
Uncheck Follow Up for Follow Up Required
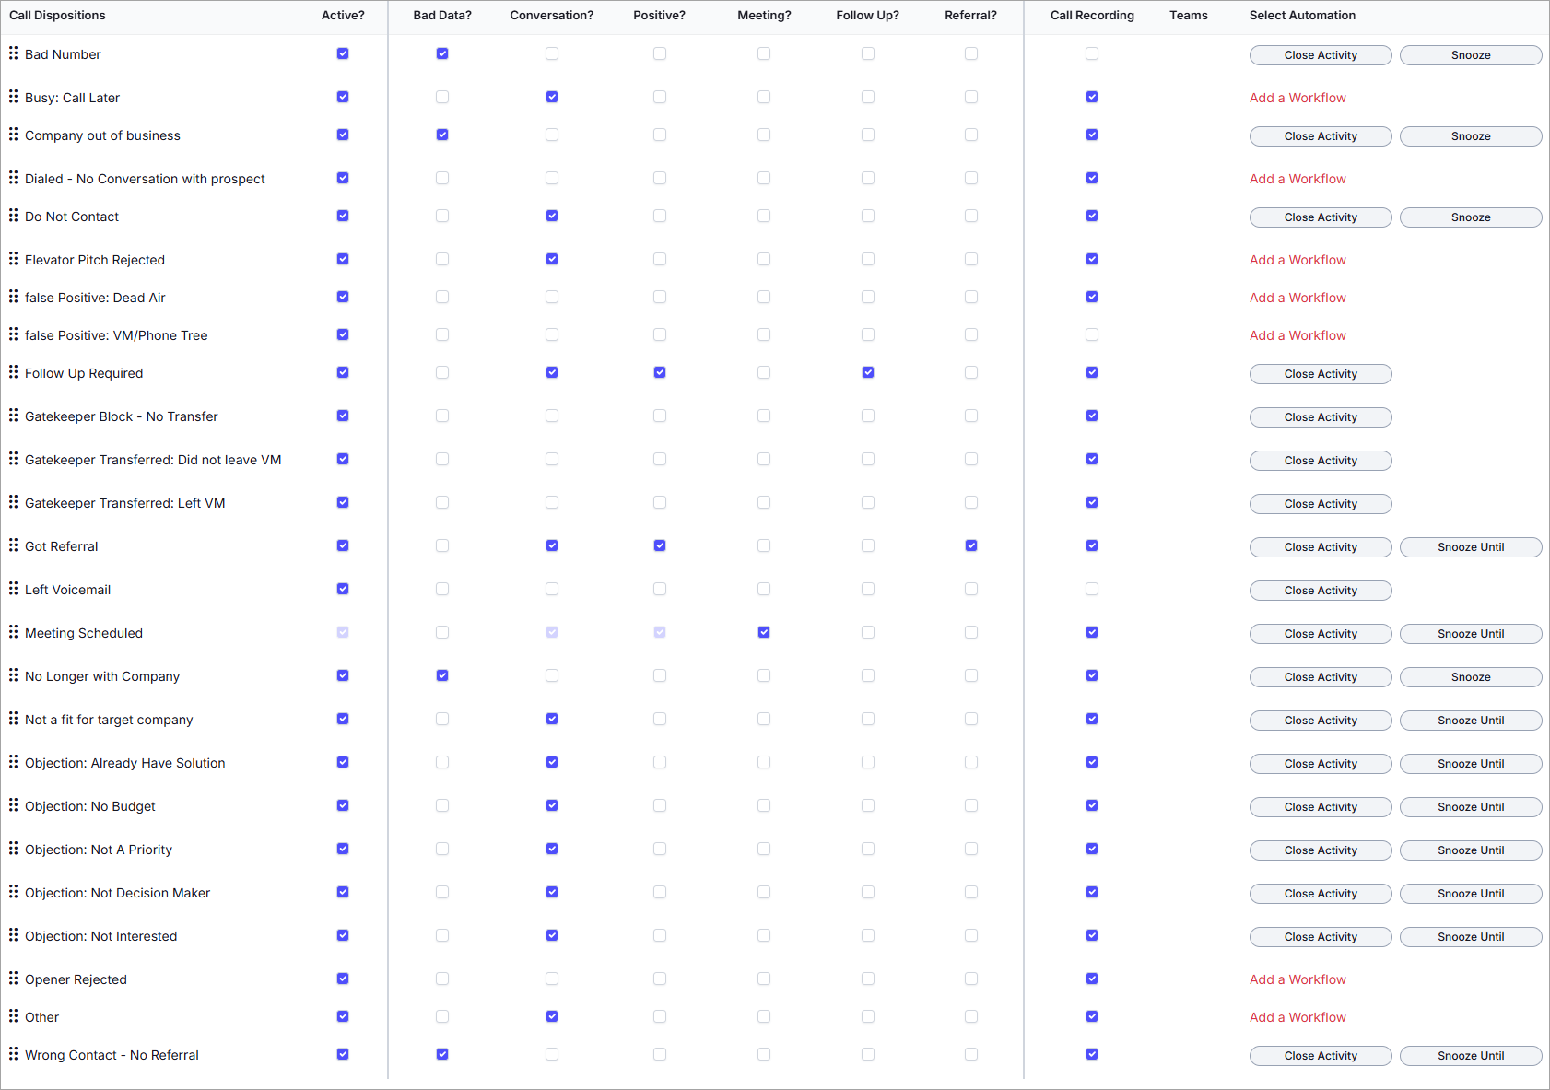pyautogui.click(x=868, y=372)
